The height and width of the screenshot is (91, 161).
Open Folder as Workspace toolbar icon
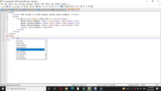75,6
